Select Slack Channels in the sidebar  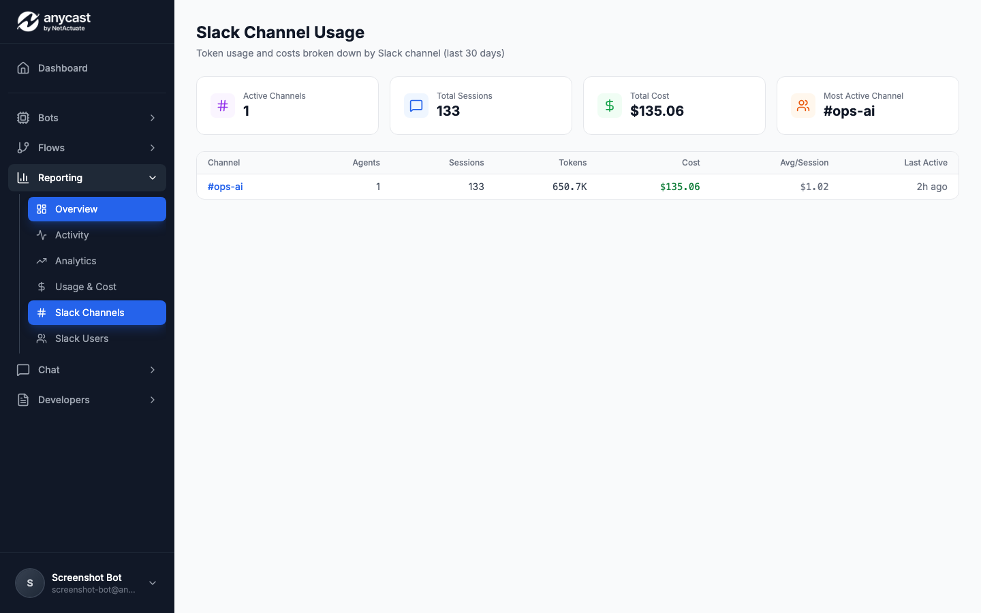tap(97, 313)
